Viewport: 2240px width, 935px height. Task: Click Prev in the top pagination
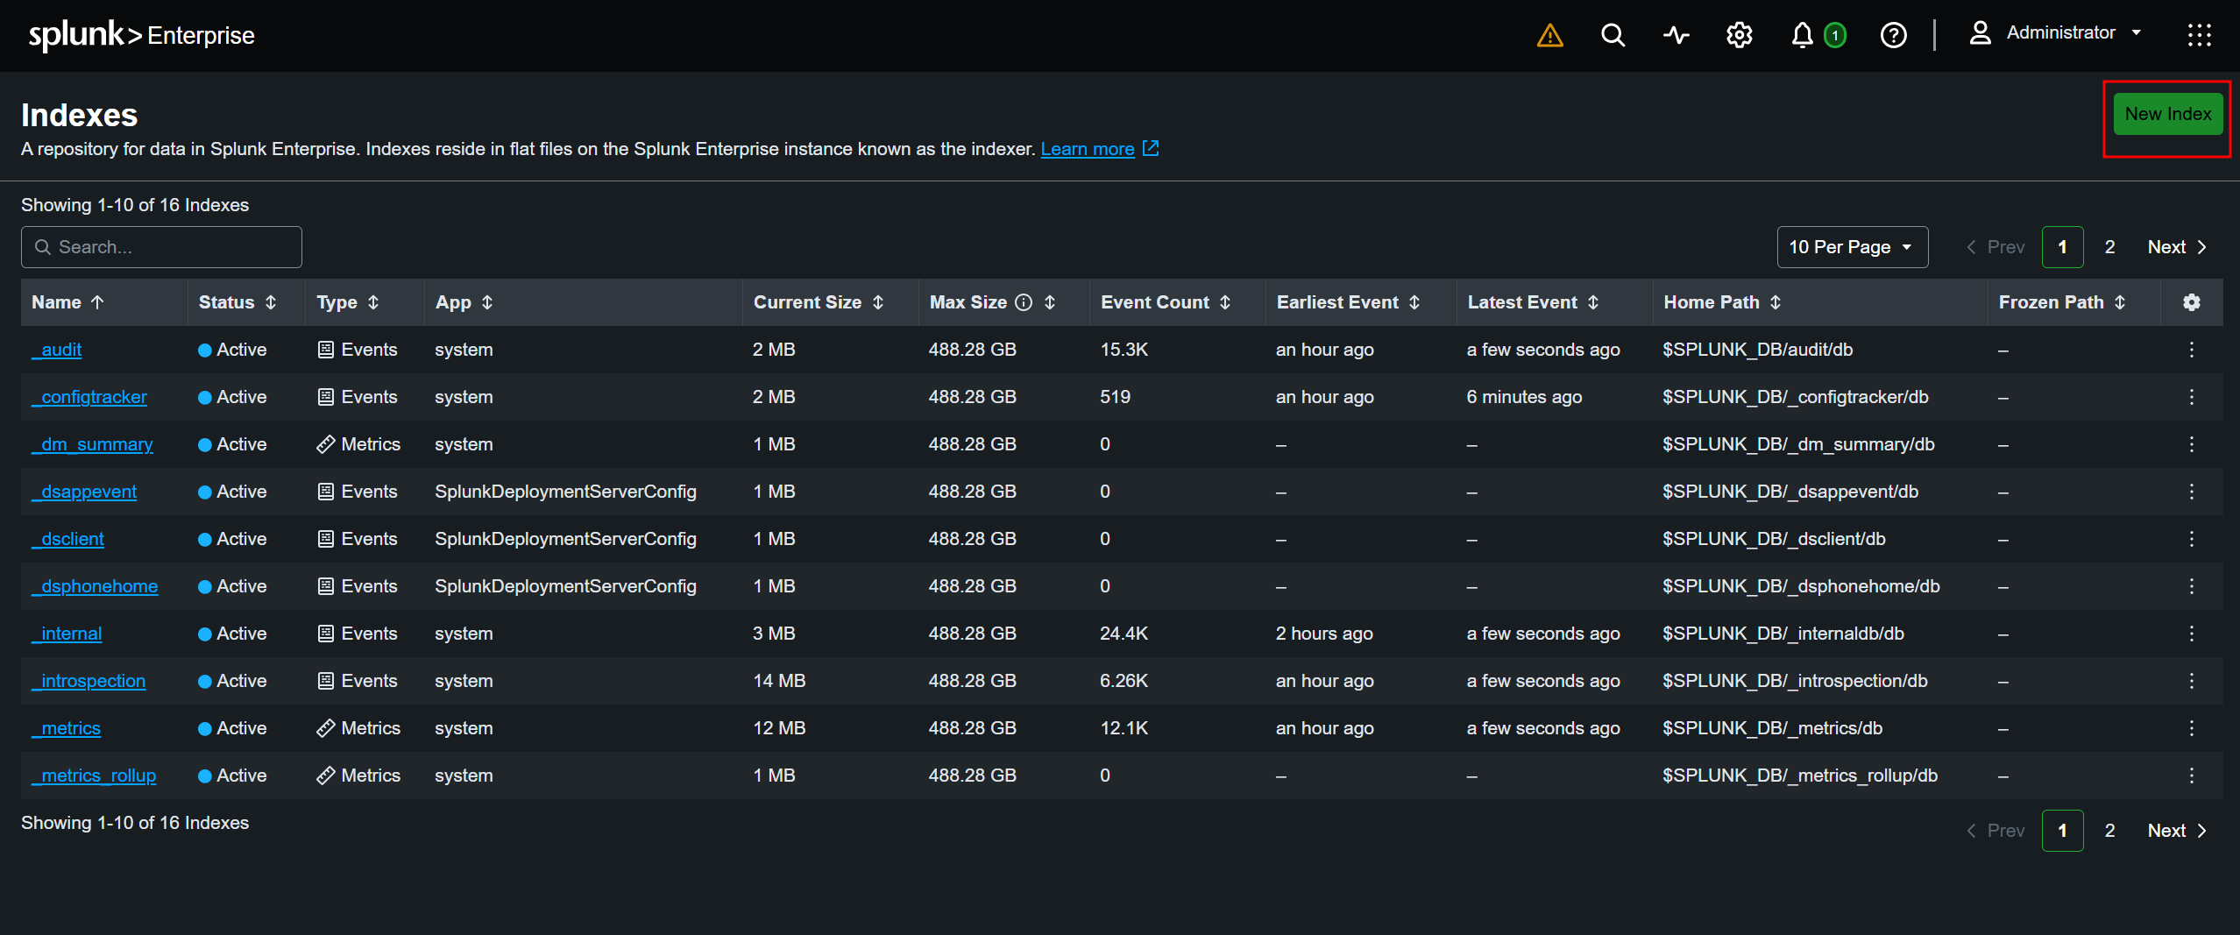pyautogui.click(x=1995, y=247)
